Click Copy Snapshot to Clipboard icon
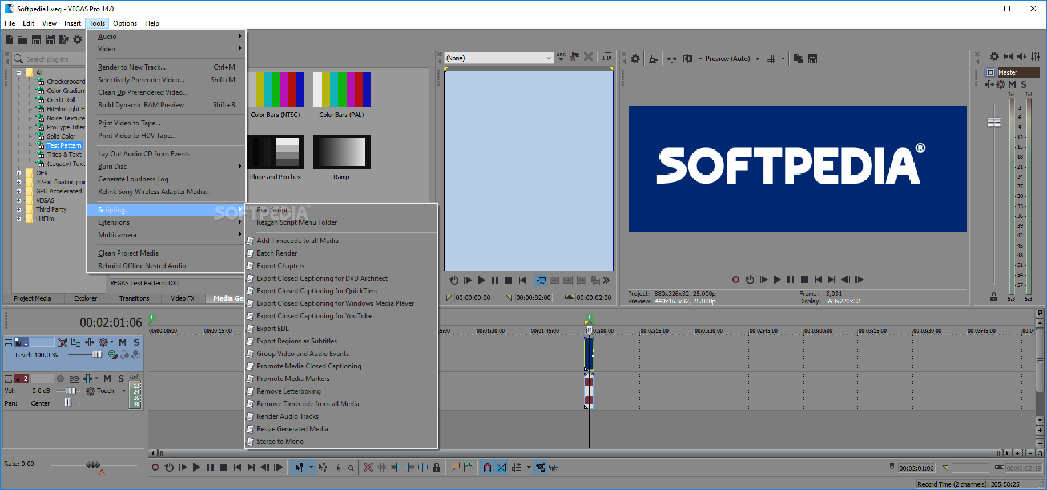 [x=799, y=58]
